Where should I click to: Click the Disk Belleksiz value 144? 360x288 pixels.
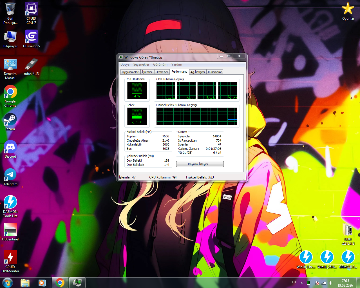[x=167, y=165]
